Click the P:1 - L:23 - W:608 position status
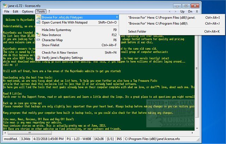Screen dimensions: 226x144 point(79,139)
